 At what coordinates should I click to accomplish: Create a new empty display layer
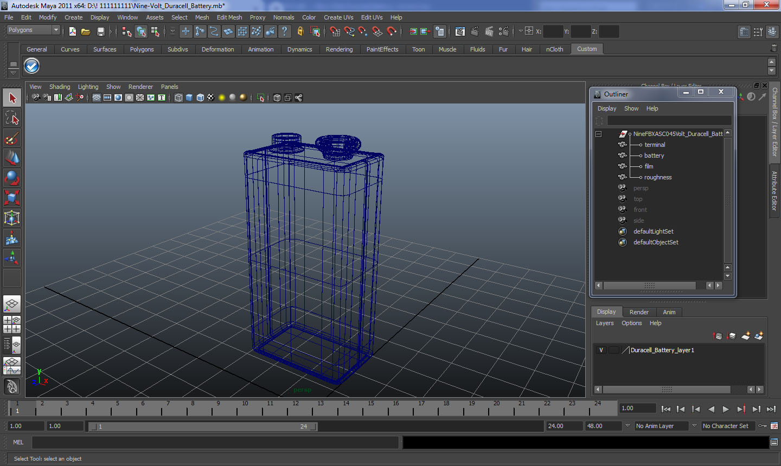point(745,336)
